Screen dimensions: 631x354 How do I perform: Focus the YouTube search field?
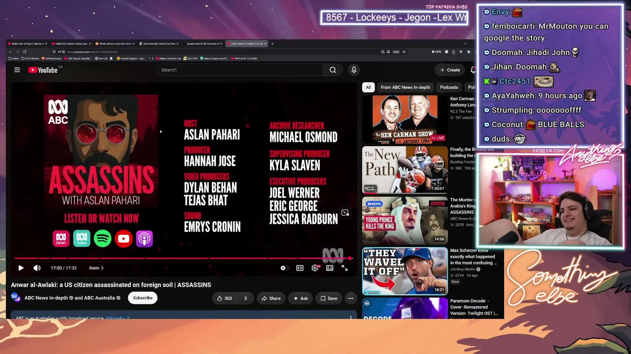[x=239, y=70]
